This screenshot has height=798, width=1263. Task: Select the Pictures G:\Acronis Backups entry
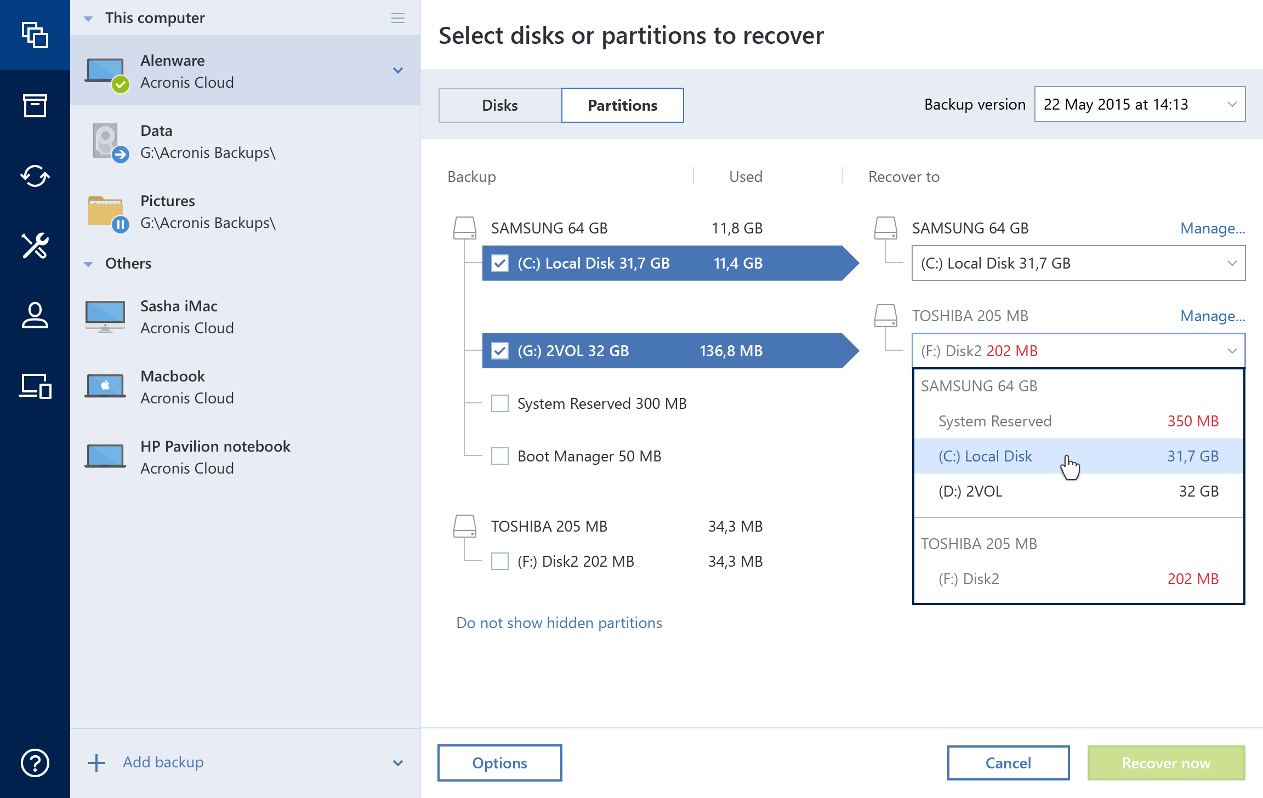coord(246,212)
